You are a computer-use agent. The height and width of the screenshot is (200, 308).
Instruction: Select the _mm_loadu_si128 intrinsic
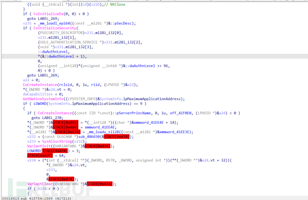coord(103,132)
